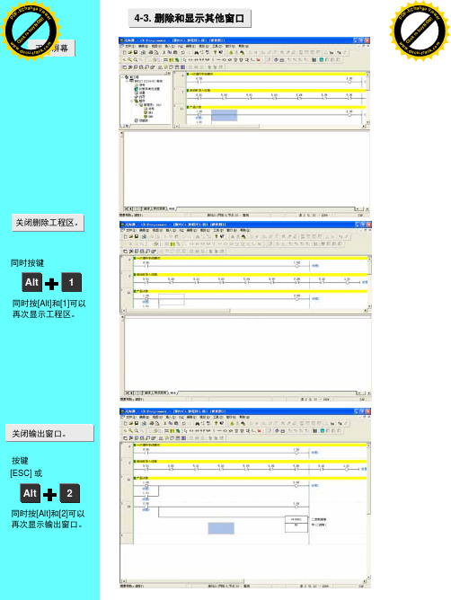
Task: Toggle project workspace icon in bottom screenshot
Action: (x=126, y=437)
